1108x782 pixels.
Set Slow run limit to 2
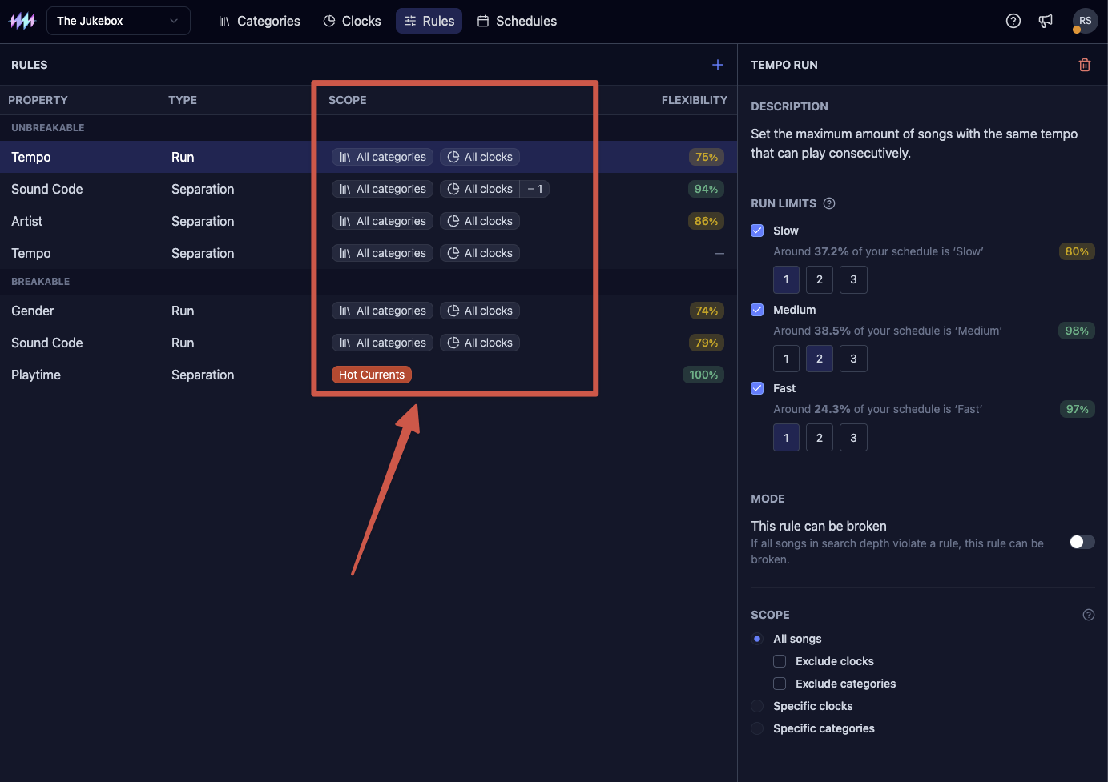click(x=819, y=279)
